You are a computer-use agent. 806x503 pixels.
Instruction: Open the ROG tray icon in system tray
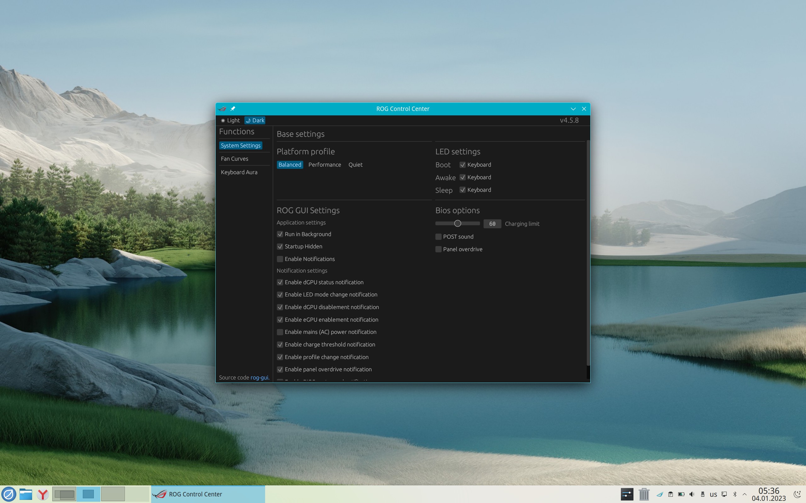[x=660, y=494]
